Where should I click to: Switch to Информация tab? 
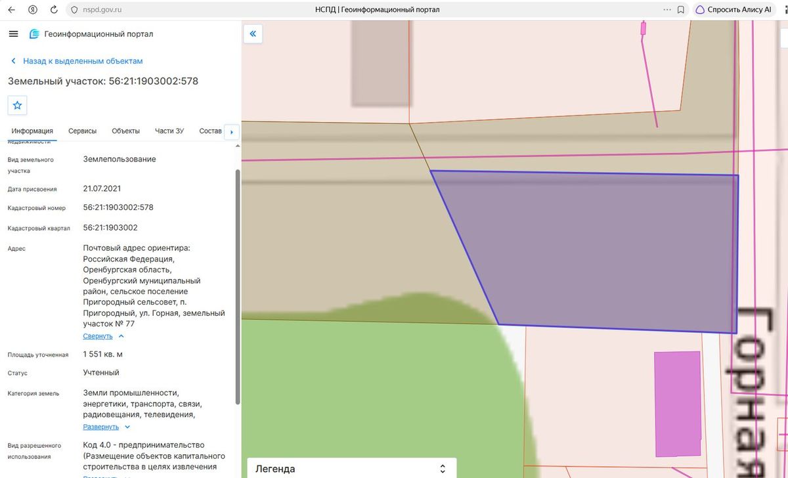[32, 131]
